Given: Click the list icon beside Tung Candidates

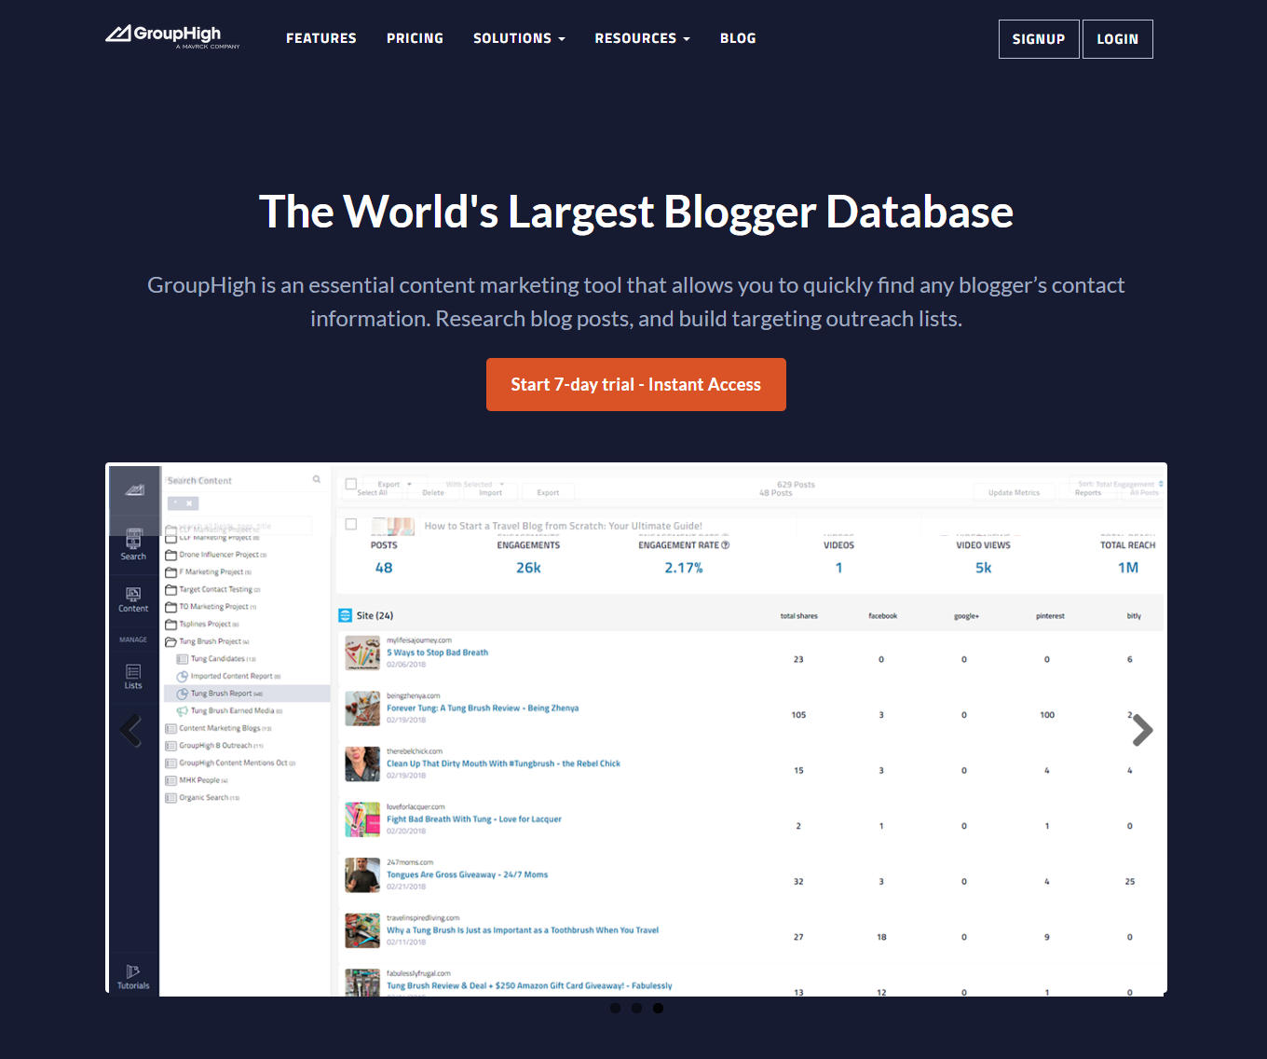Looking at the screenshot, I should coord(183,659).
